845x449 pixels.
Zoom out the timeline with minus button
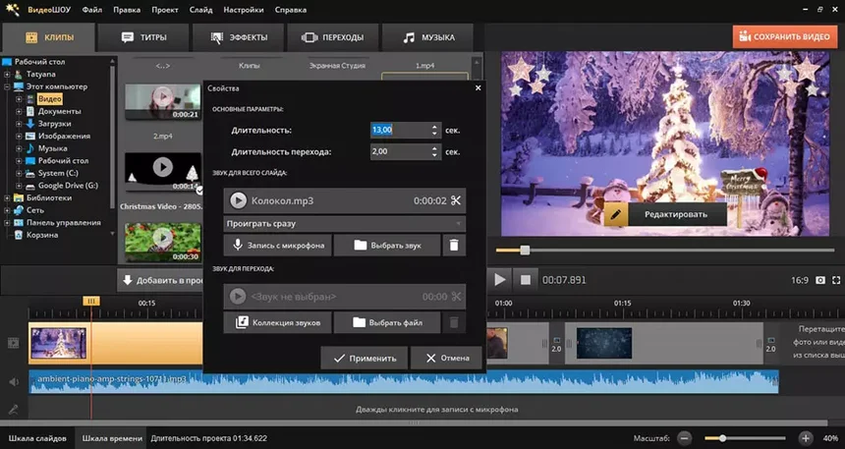[684, 438]
